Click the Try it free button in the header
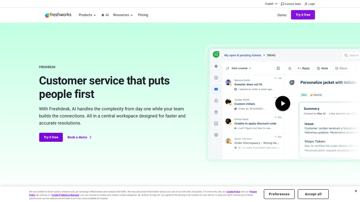Image resolution: width=360 pixels, height=202 pixels. click(303, 15)
